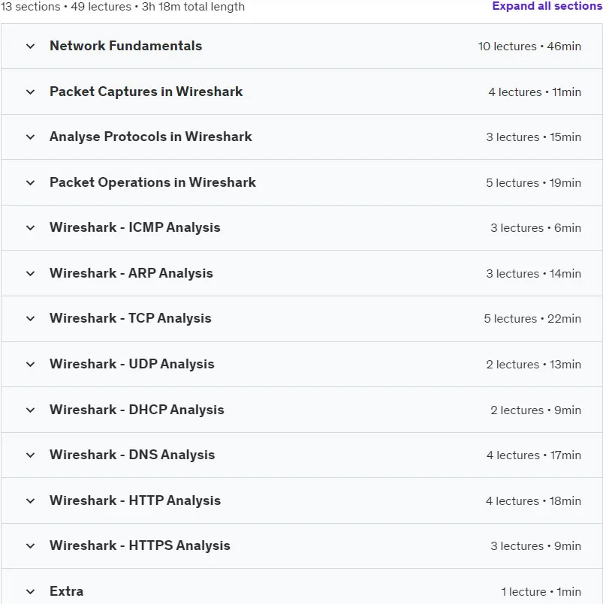Viewport: 603px width, 604px height.
Task: Open the Network Fundamentals section title
Action: (x=125, y=46)
